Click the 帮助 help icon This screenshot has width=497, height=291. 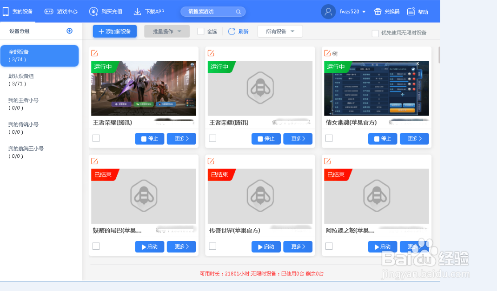(x=410, y=12)
